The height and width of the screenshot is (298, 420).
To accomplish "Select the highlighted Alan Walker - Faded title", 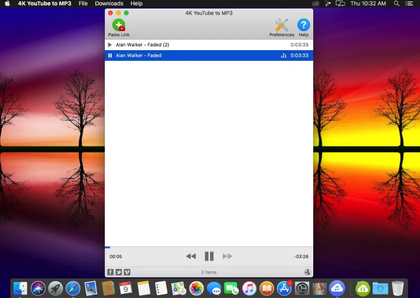I will (139, 56).
